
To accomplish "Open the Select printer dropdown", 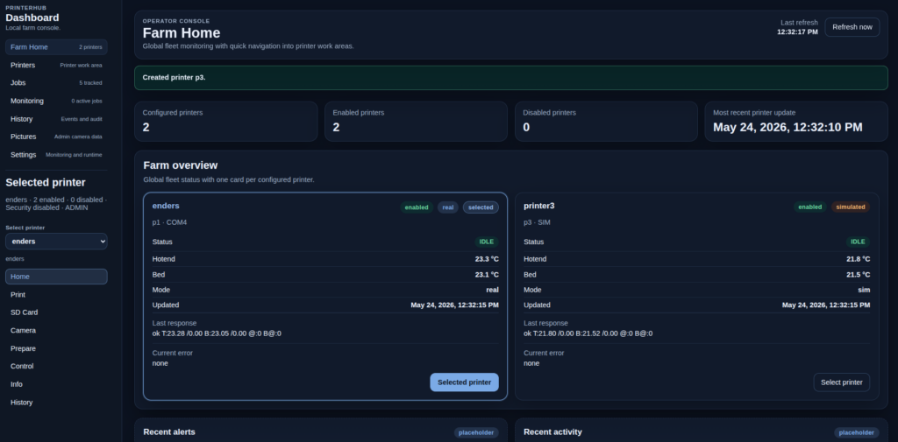I will pyautogui.click(x=56, y=242).
